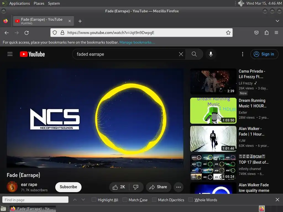This screenshot has height=212, width=283.
Task: Open the Pocket save icon
Action: point(256,33)
